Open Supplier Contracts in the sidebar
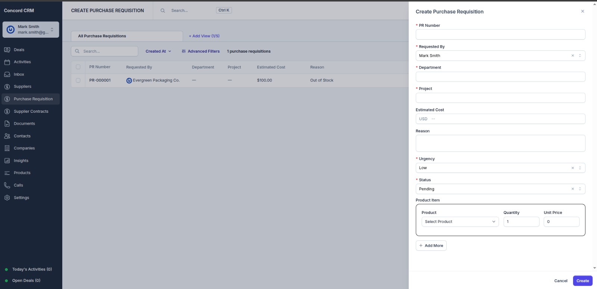597x289 pixels. [31, 111]
